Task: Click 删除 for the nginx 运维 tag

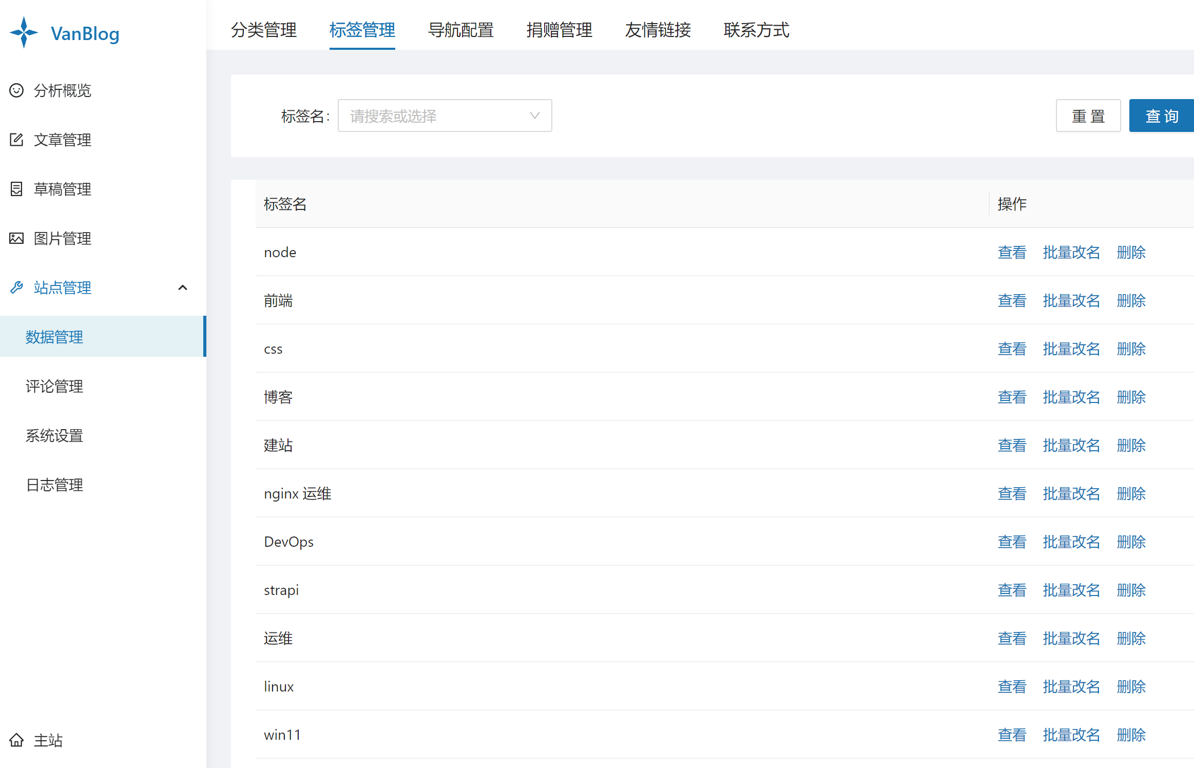Action: [1131, 493]
